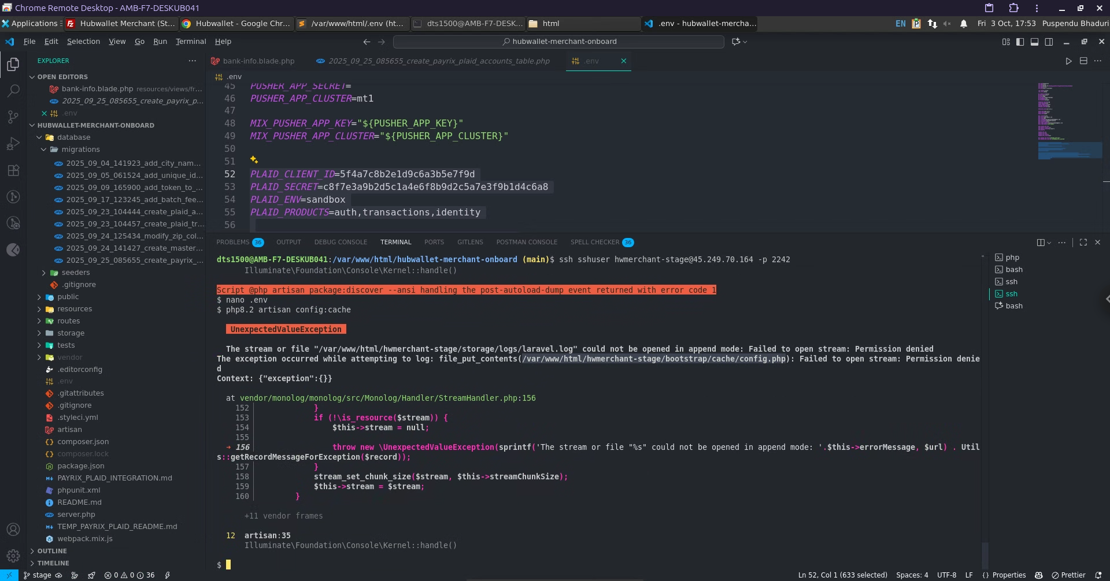Toggle the bottom panel layout button
The height and width of the screenshot is (581, 1110).
tap(1034, 42)
